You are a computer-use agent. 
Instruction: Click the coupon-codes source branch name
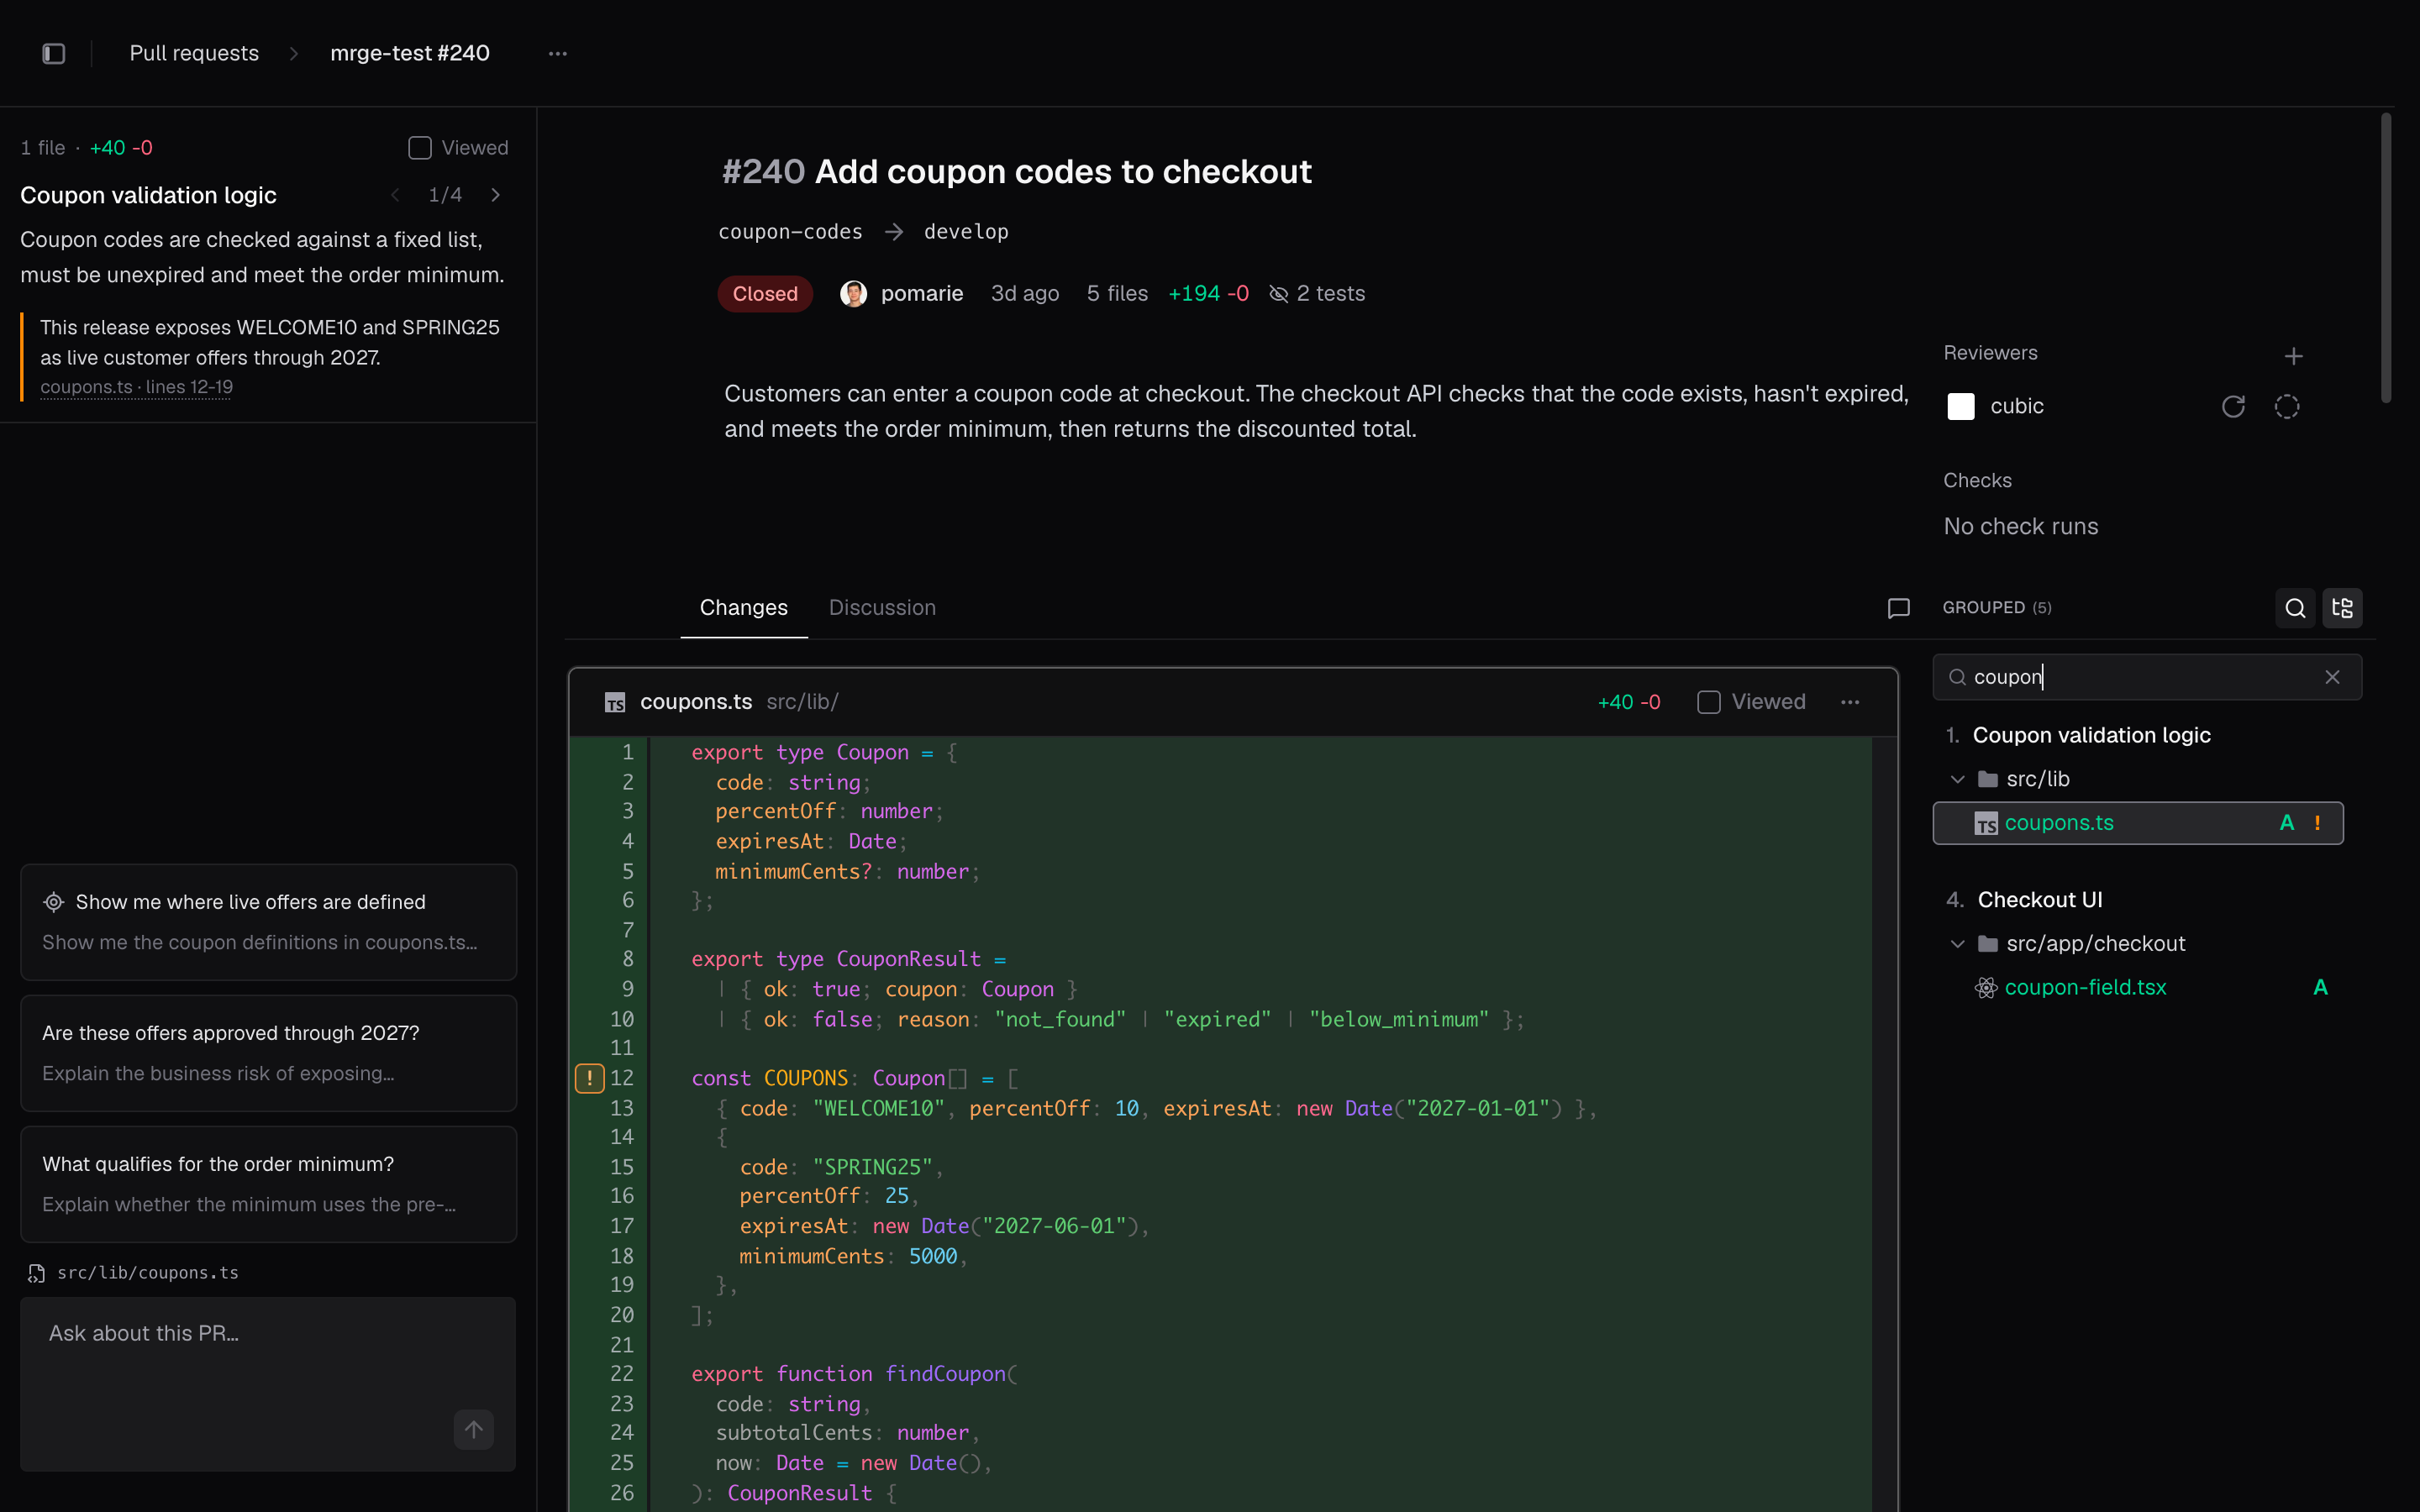coord(790,232)
